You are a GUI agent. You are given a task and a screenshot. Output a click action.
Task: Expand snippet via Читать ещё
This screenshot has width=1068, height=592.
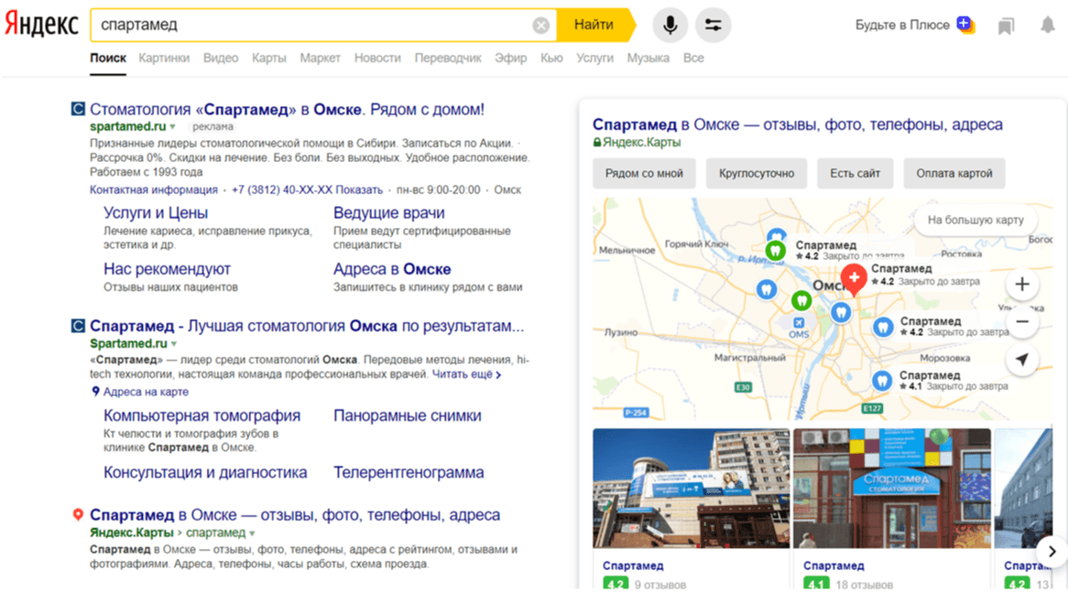pos(466,374)
